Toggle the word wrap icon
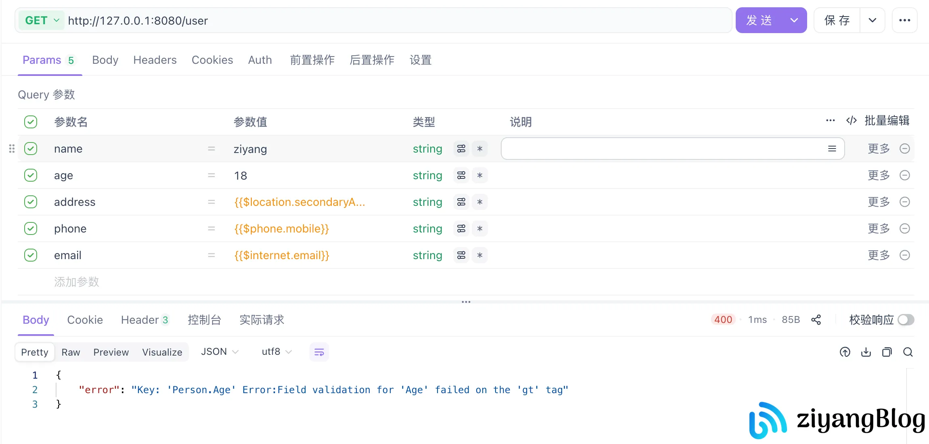The width and height of the screenshot is (929, 444). pyautogui.click(x=319, y=352)
